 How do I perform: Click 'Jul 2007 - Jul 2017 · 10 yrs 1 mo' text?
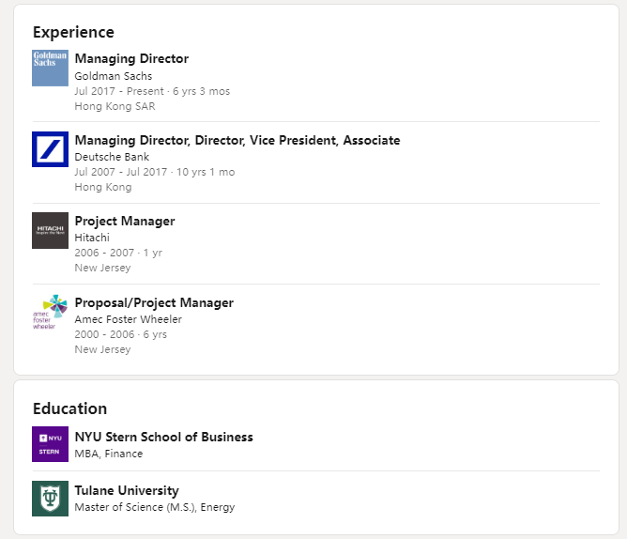pos(155,172)
